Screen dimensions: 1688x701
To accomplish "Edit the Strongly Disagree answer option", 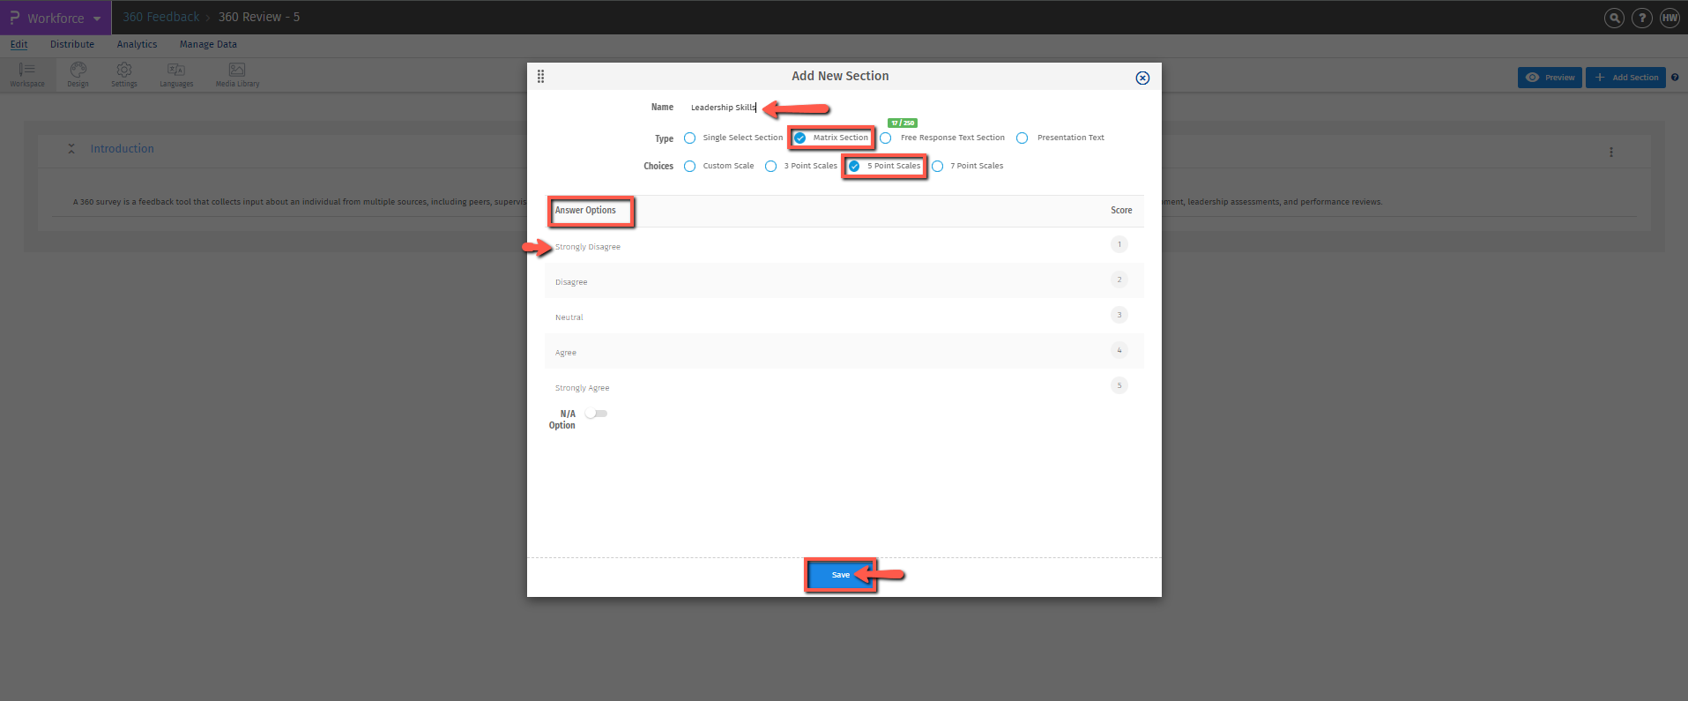I will coord(588,247).
